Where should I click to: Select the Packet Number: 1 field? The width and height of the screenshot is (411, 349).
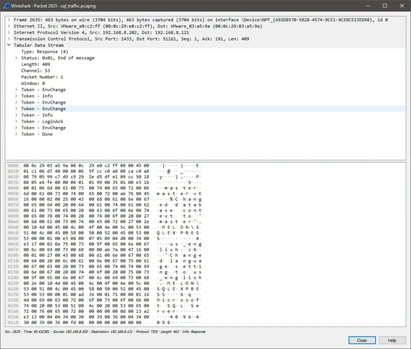(42, 77)
